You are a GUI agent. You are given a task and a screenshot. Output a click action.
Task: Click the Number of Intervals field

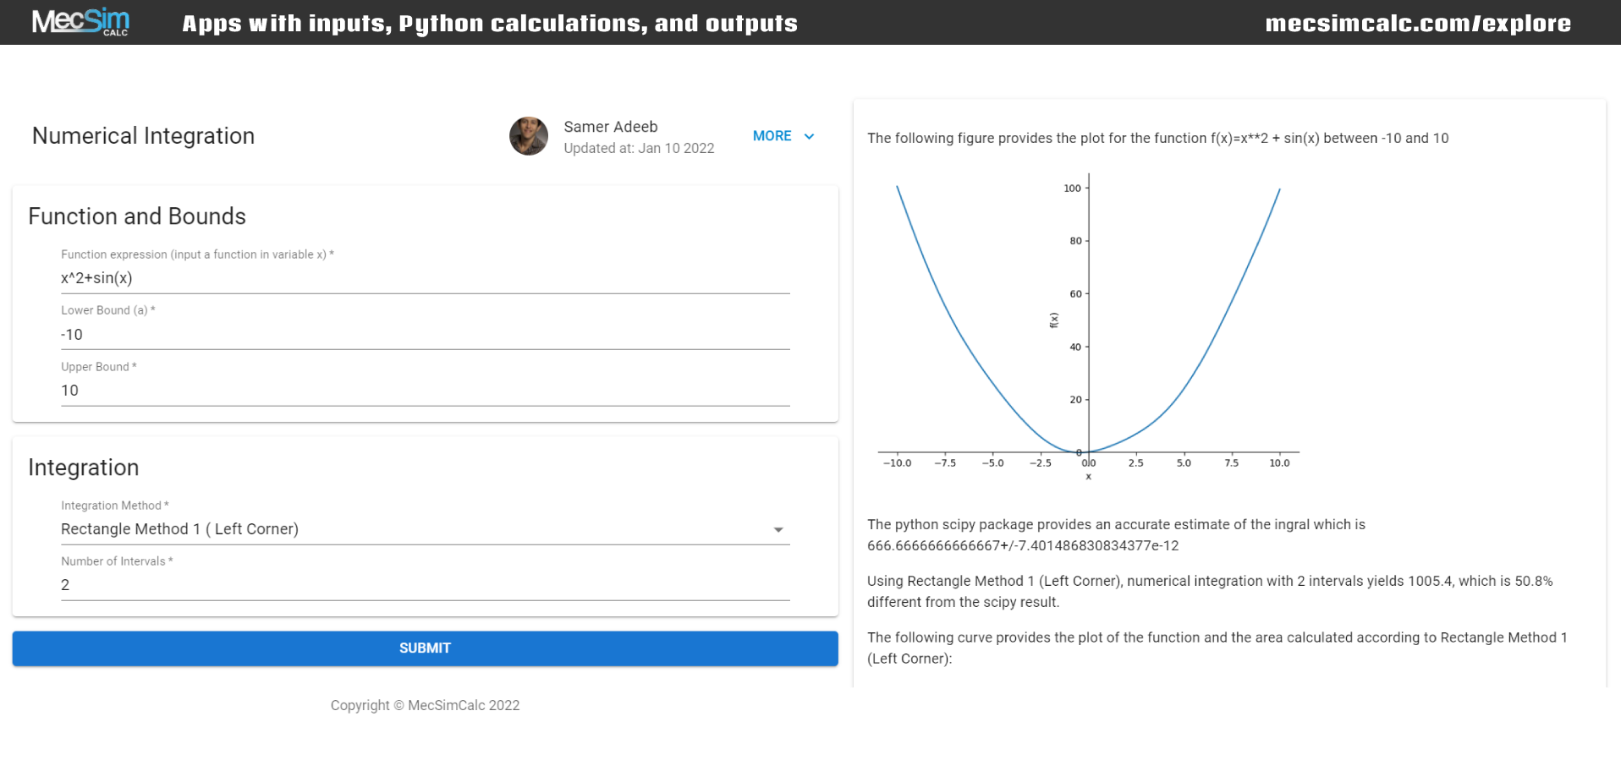pyautogui.click(x=423, y=584)
